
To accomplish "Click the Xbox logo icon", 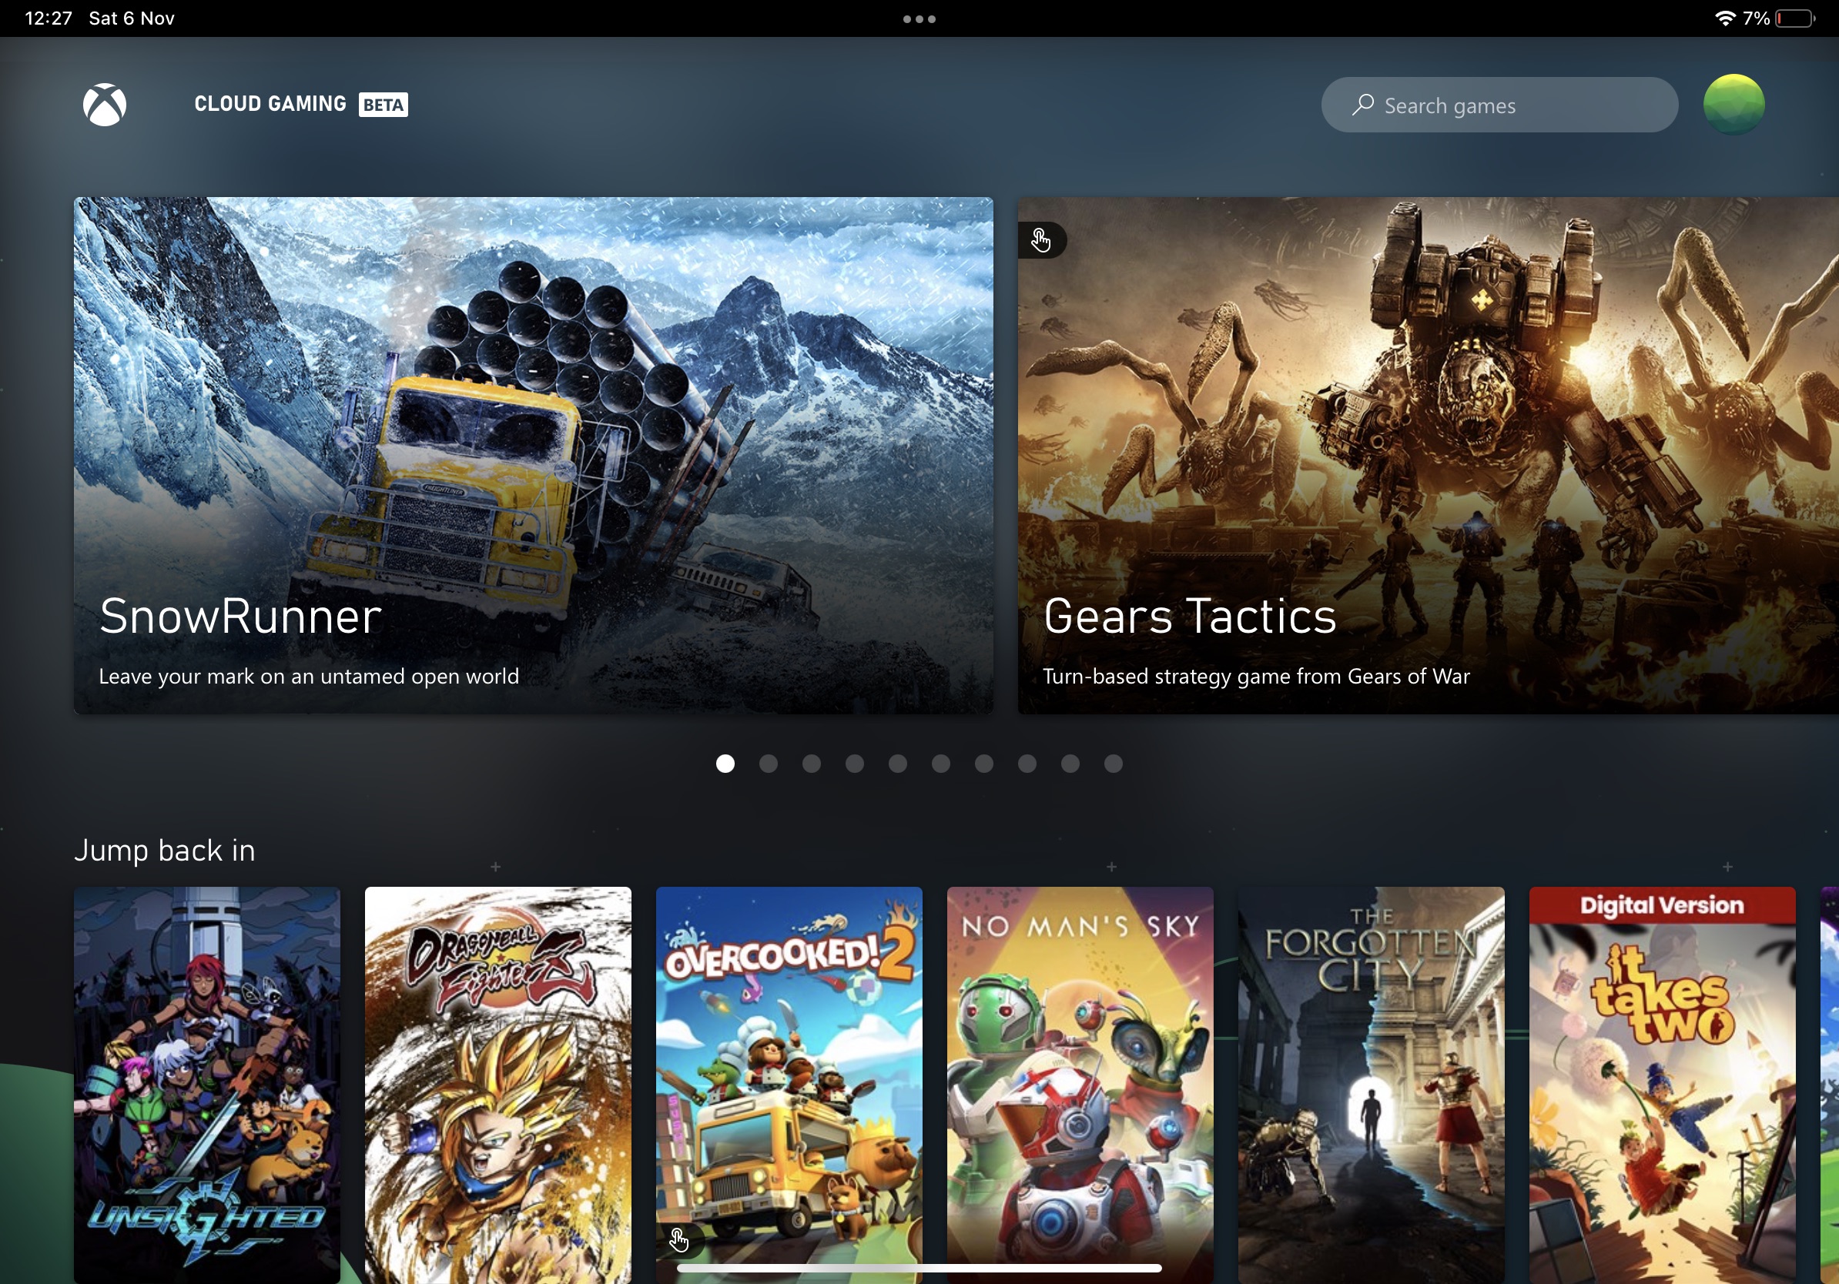I will pyautogui.click(x=103, y=103).
